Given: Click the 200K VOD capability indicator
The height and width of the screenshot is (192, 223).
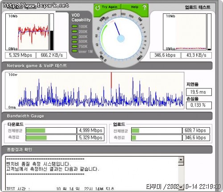Looking at the screenshot, I should (x=74, y=31).
